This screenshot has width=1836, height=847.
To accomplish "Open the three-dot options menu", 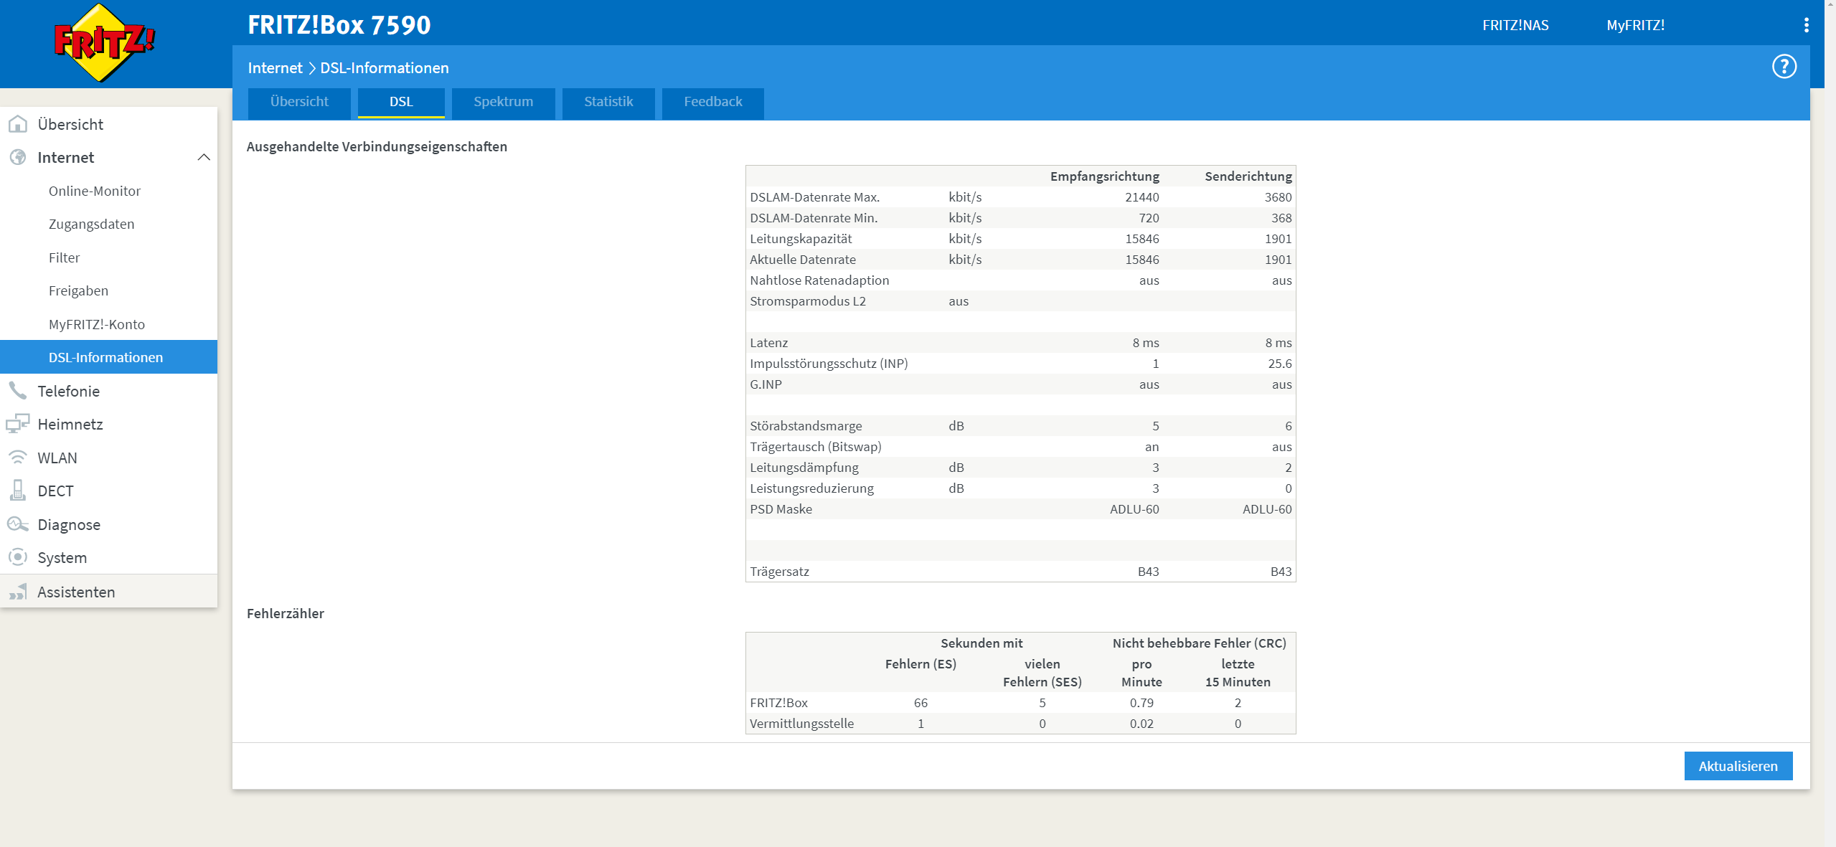I will [x=1806, y=25].
